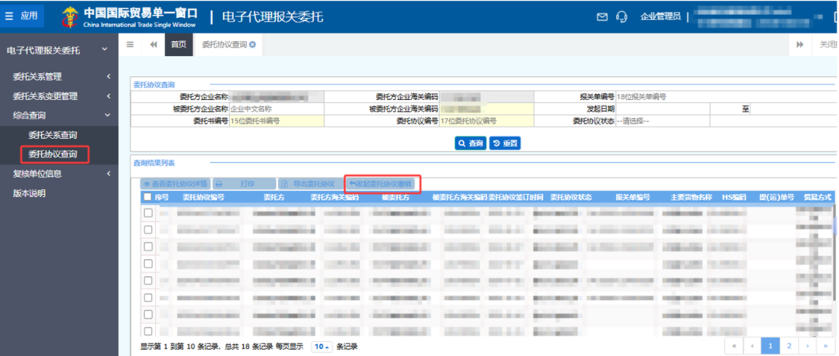
Task: Switch to the 首页 tab
Action: point(178,45)
